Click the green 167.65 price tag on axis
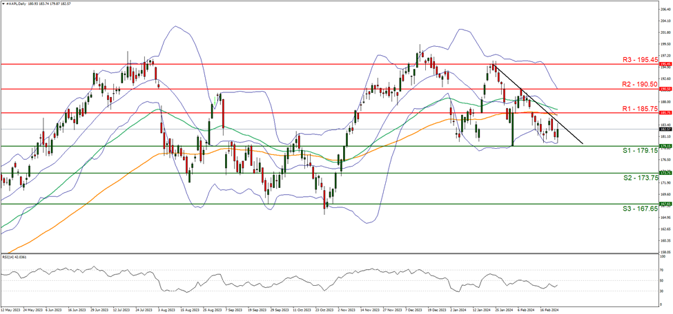The height and width of the screenshot is (314, 673). pyautogui.click(x=665, y=204)
